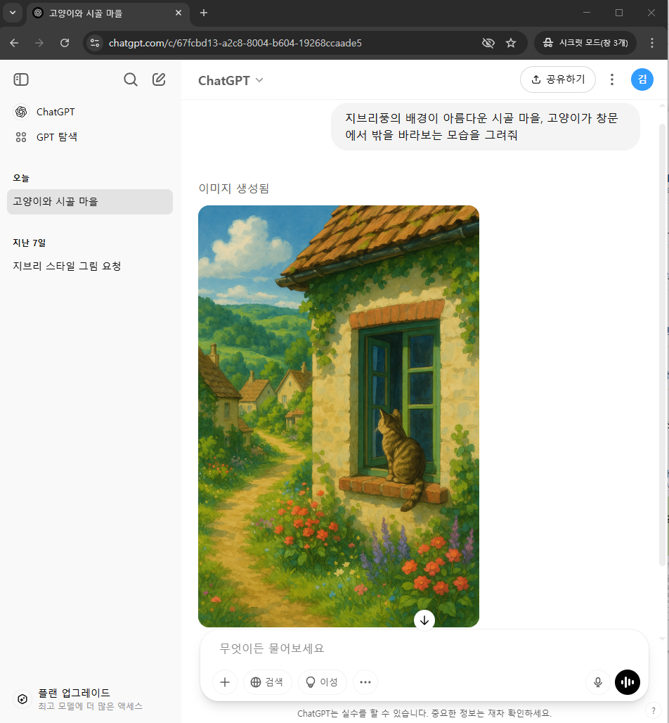
Task: Select the 고양이와 시골 마을 conversation
Action: coord(90,202)
